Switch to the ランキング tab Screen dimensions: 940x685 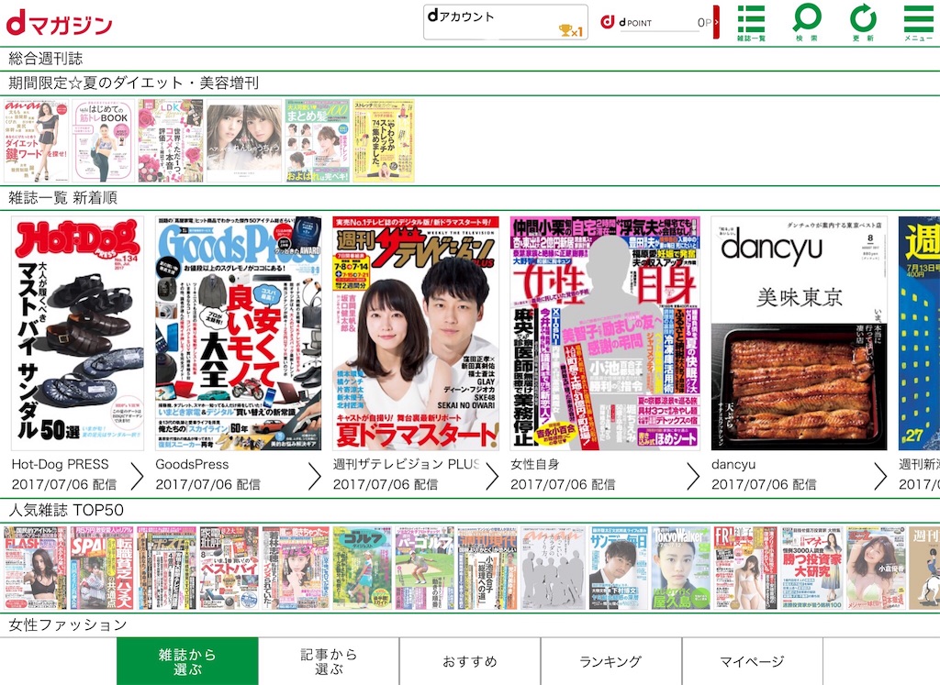(x=610, y=662)
